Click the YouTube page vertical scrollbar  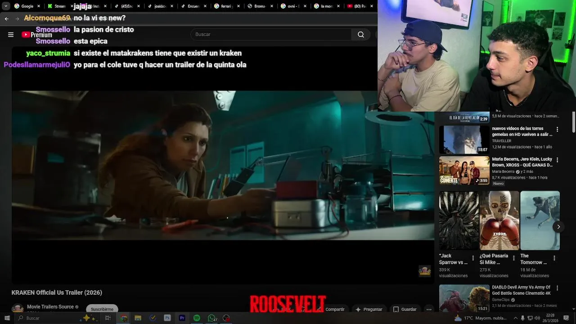click(573, 122)
